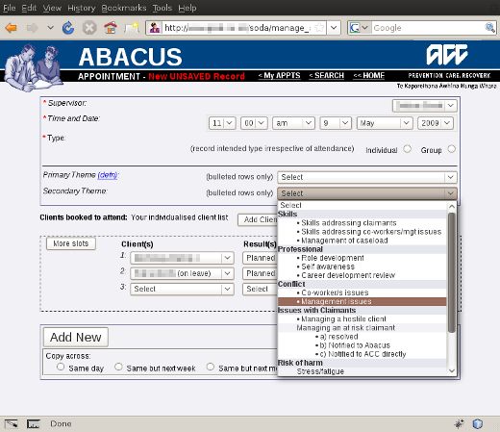Choose highlighted 'Management issues' option
Viewport: 500px width, 432px height.
pyautogui.click(x=362, y=301)
